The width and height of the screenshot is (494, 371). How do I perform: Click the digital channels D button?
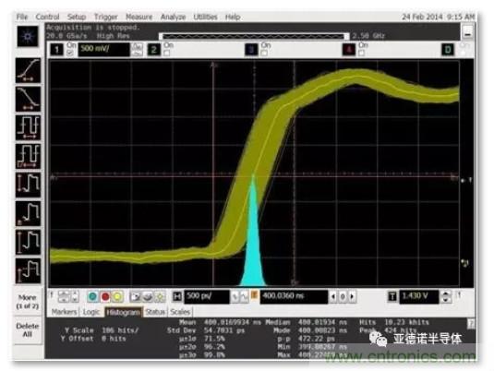point(448,50)
